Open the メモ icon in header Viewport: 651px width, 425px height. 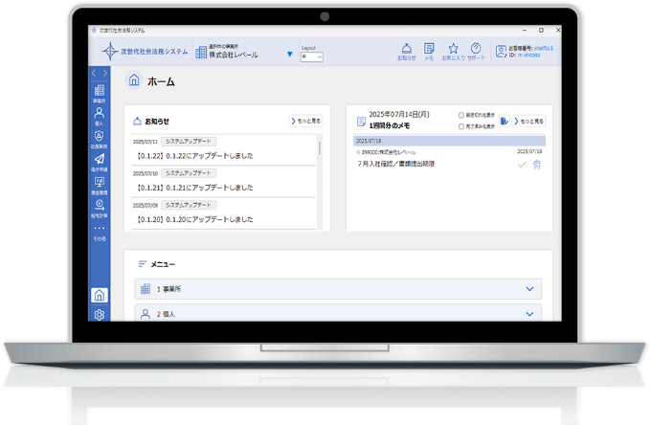429,50
